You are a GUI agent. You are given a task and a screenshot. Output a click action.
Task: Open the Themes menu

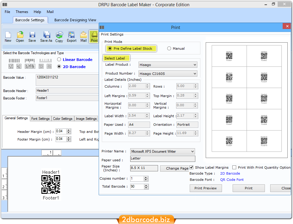click(x=22, y=12)
